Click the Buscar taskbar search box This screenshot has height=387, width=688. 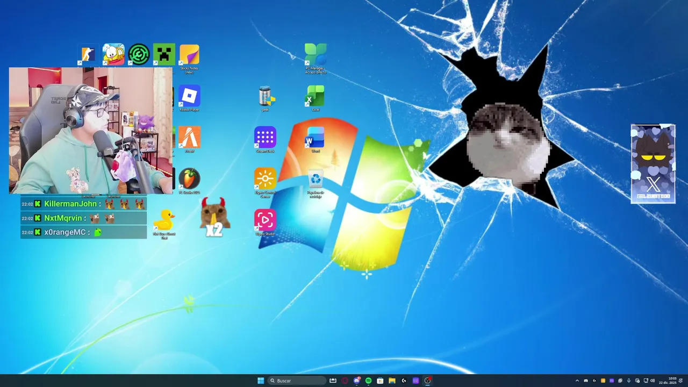click(297, 381)
